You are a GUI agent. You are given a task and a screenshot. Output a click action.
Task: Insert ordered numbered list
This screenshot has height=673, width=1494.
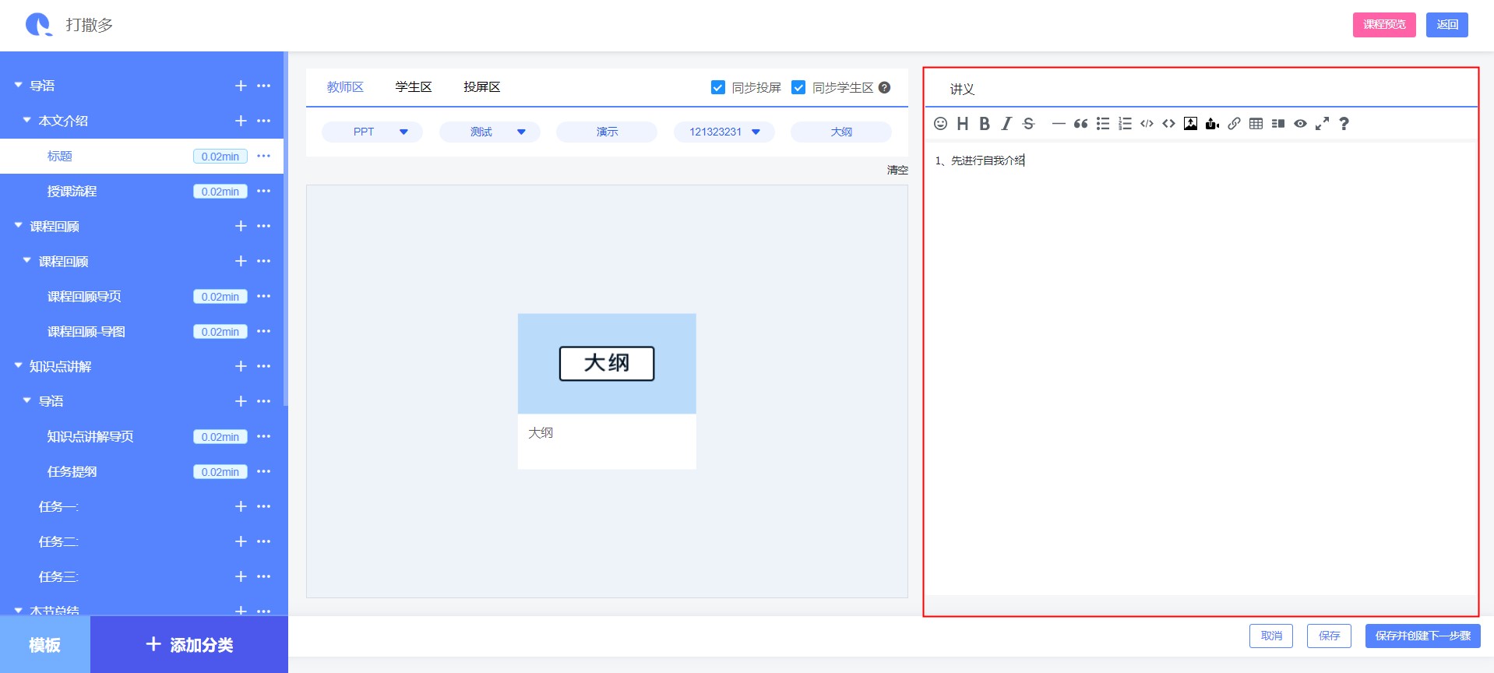(x=1125, y=123)
